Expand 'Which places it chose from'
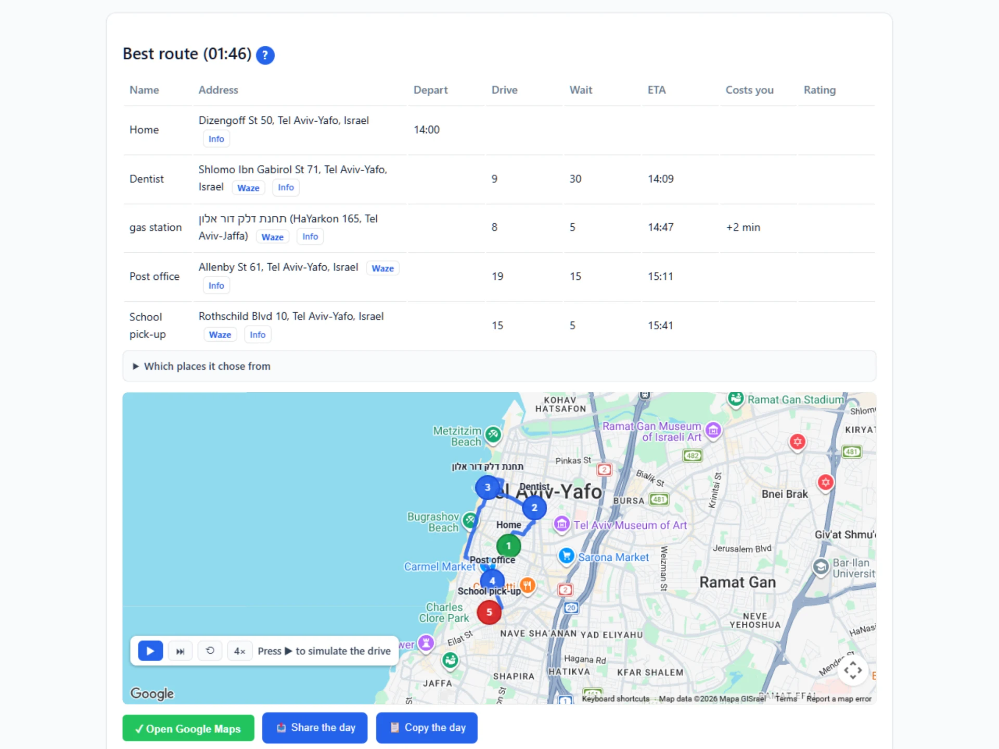Viewport: 999px width, 749px height. [499, 366]
